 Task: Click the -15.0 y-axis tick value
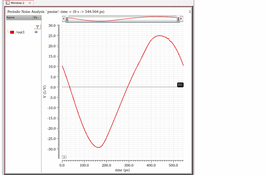pos(51,118)
